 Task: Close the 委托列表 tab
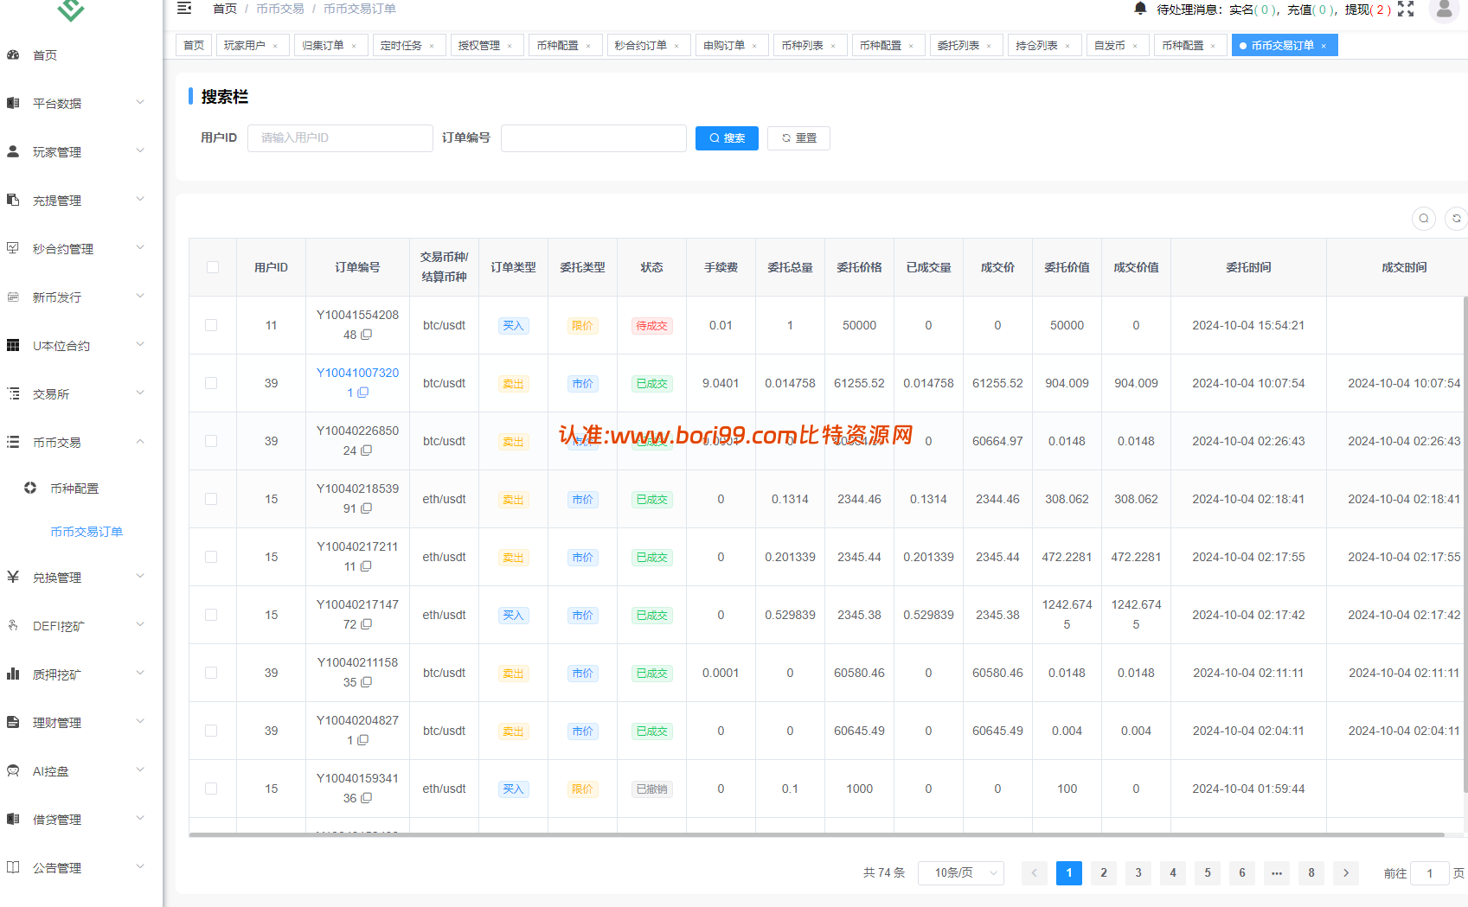(989, 46)
